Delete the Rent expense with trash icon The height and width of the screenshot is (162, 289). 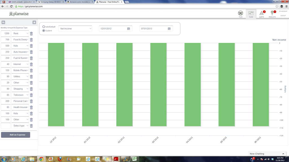[31, 33]
